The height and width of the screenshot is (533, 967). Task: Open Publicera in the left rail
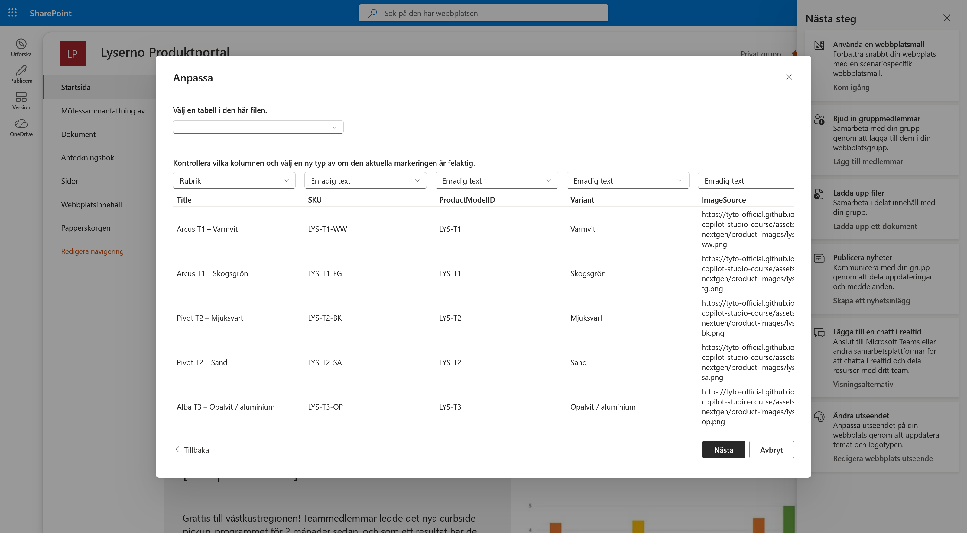[21, 75]
